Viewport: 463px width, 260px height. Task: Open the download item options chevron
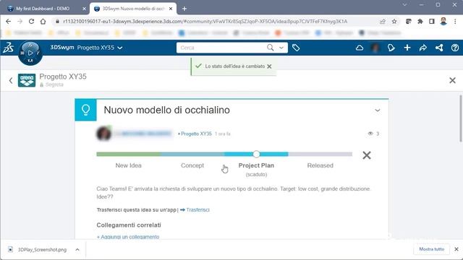point(77,250)
